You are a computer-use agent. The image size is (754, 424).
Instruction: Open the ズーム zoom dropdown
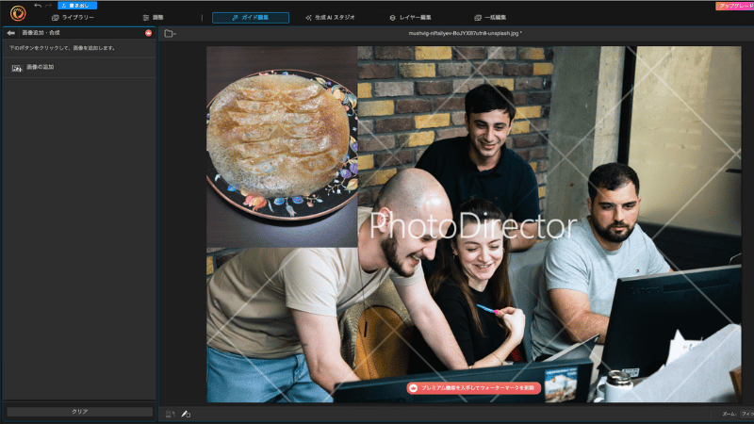746,414
